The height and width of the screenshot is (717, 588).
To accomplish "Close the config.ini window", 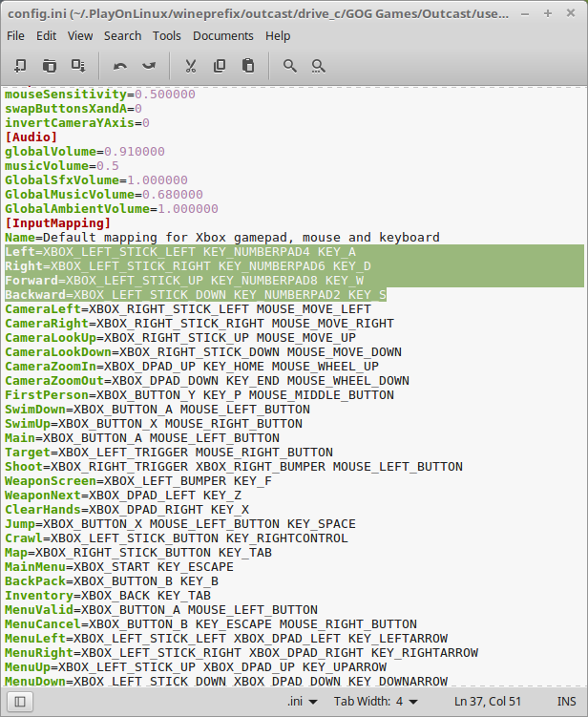I will (571, 13).
